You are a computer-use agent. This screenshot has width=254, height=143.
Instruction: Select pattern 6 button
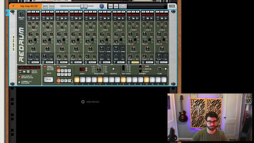(62, 74)
